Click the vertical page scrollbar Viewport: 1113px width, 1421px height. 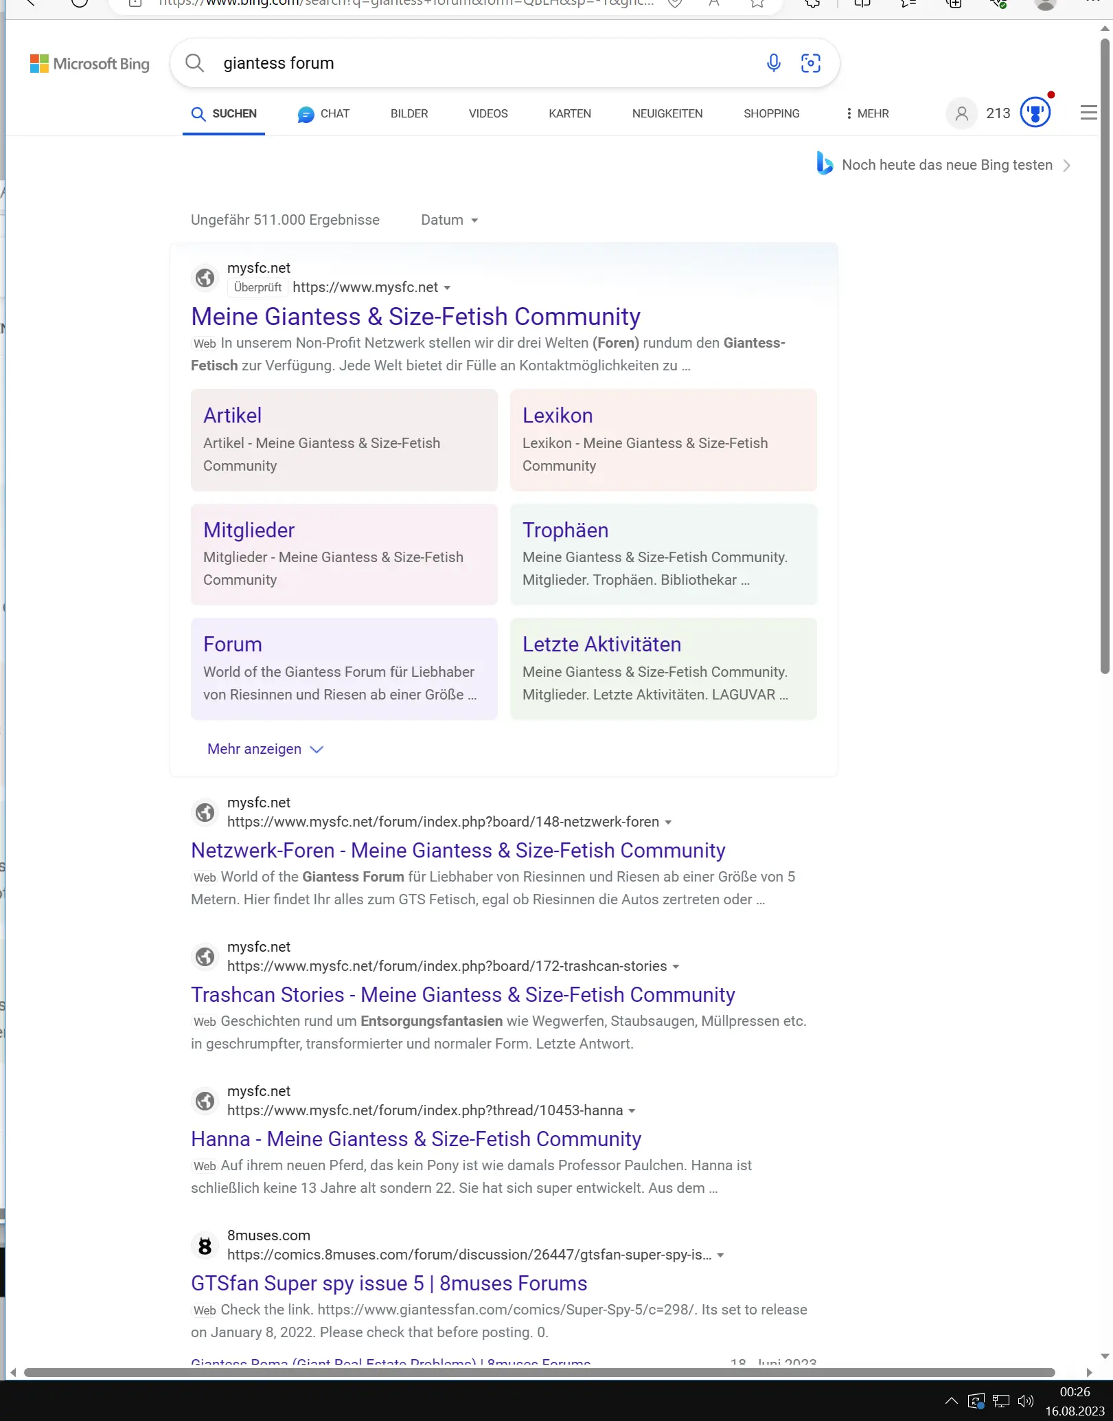pyautogui.click(x=1105, y=357)
